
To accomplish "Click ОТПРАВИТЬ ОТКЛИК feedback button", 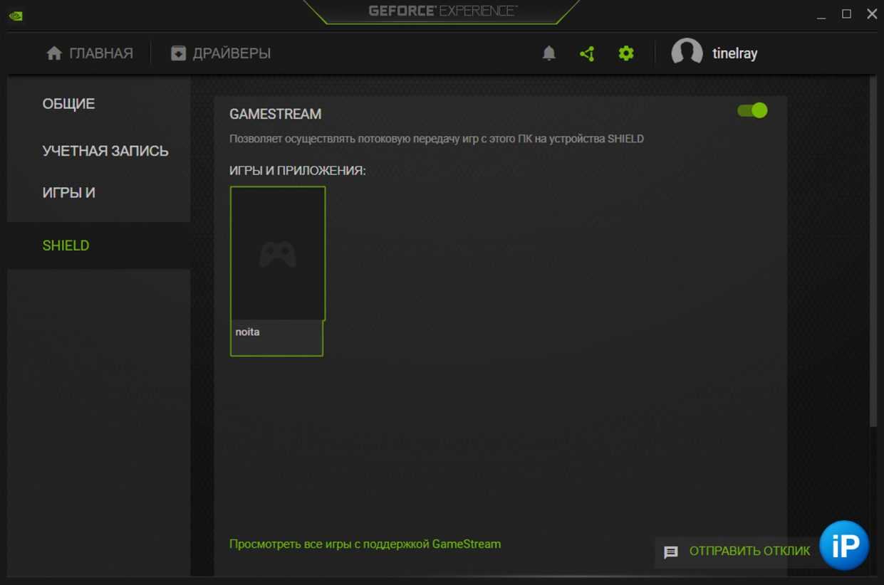I will pos(749,552).
